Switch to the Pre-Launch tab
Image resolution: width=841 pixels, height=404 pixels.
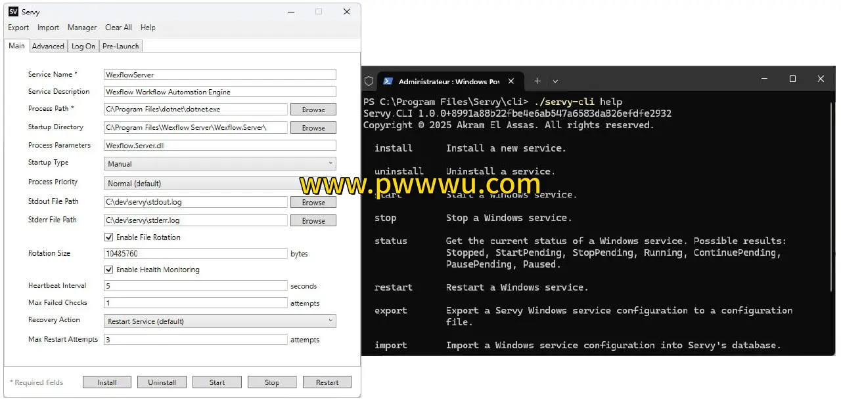(x=120, y=46)
